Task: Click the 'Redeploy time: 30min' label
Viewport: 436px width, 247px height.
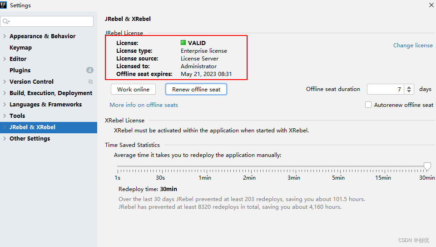Action: [x=148, y=189]
